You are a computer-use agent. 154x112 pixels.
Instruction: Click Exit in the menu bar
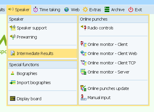[x=135, y=10]
